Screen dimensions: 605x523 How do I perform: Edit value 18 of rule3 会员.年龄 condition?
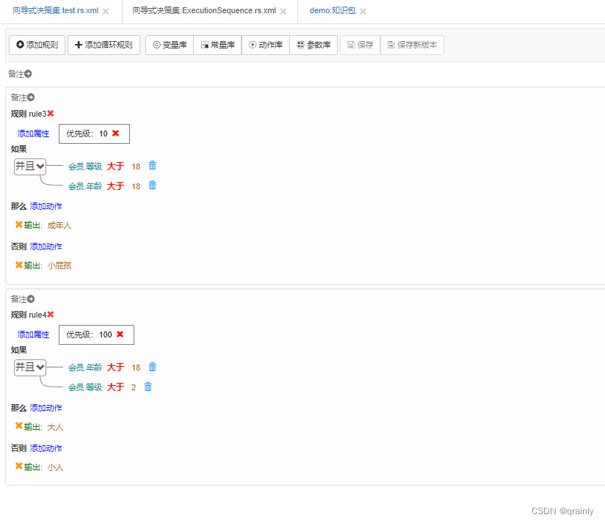point(136,186)
